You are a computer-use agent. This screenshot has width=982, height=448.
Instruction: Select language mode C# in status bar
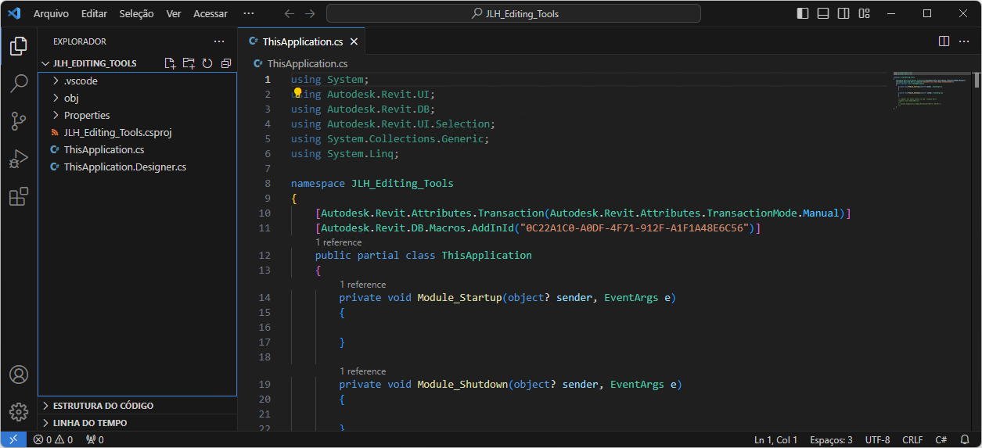(x=941, y=439)
